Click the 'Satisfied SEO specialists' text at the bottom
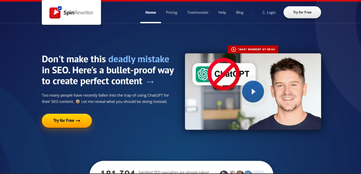This screenshot has height=174, width=361. pos(175,172)
